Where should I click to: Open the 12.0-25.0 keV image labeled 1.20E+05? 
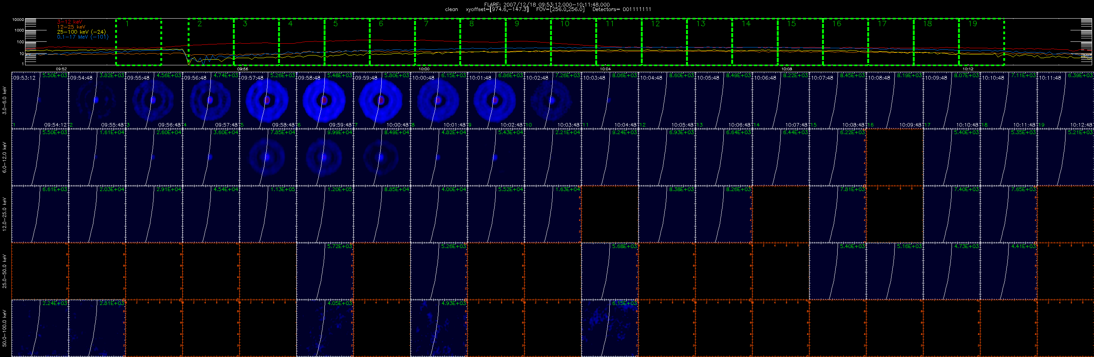(325, 214)
